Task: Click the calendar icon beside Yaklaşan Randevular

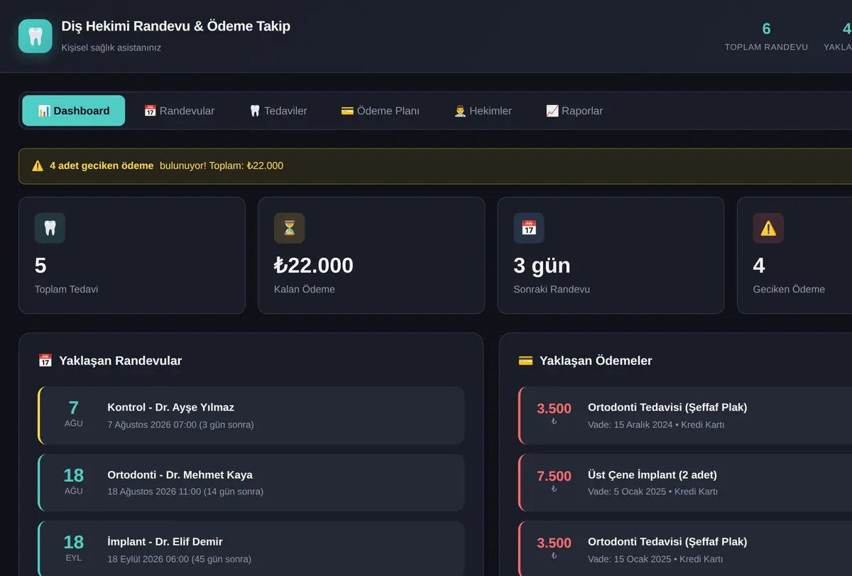Action: (45, 361)
